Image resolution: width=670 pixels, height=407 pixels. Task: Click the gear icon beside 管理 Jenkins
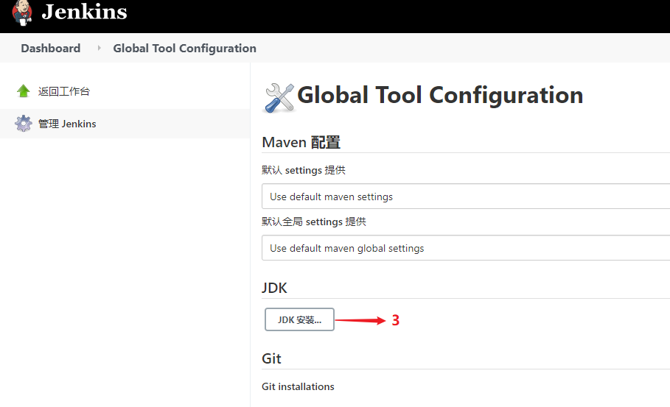coord(23,124)
